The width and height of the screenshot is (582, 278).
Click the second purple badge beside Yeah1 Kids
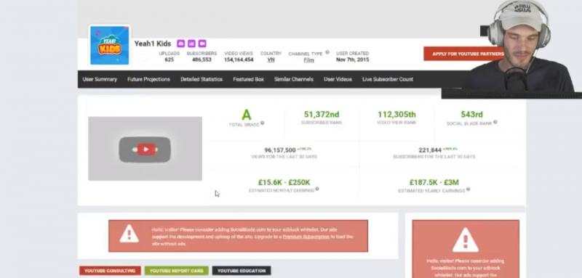pyautogui.click(x=191, y=44)
